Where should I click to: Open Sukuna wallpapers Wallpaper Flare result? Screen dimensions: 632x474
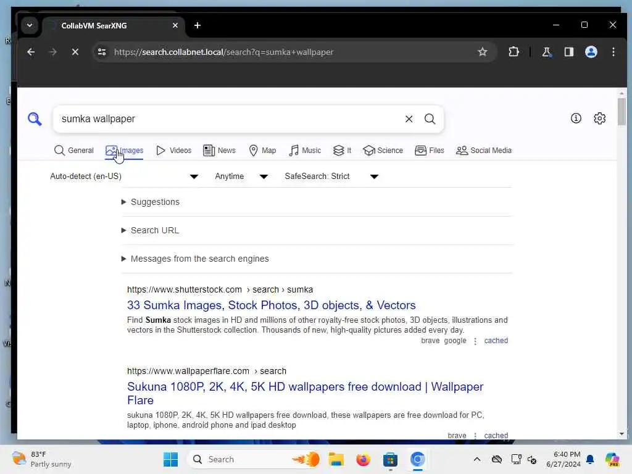pyautogui.click(x=305, y=393)
